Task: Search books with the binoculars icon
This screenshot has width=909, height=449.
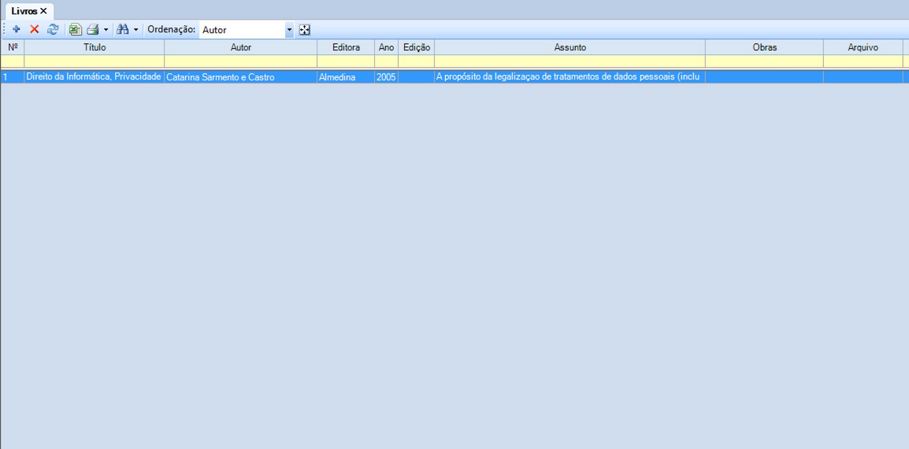Action: point(123,29)
